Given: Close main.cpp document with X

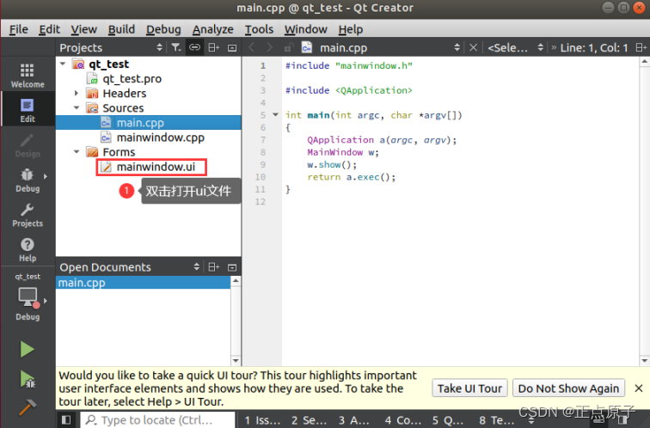Looking at the screenshot, I should click(x=473, y=47).
